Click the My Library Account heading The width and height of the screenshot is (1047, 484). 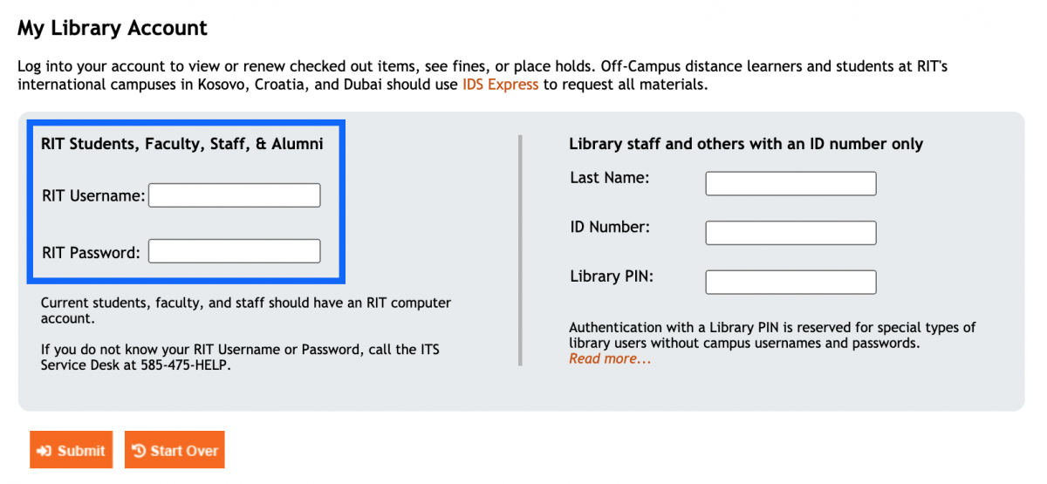pos(113,28)
